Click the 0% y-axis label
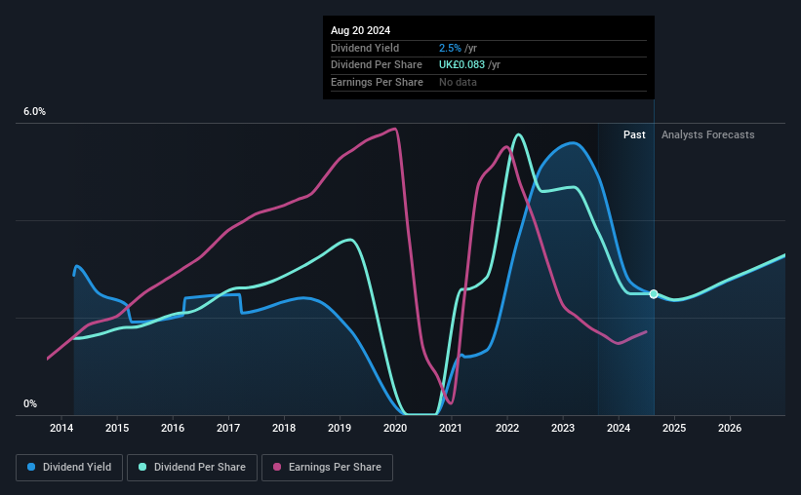This screenshot has height=495, width=801. click(x=30, y=403)
